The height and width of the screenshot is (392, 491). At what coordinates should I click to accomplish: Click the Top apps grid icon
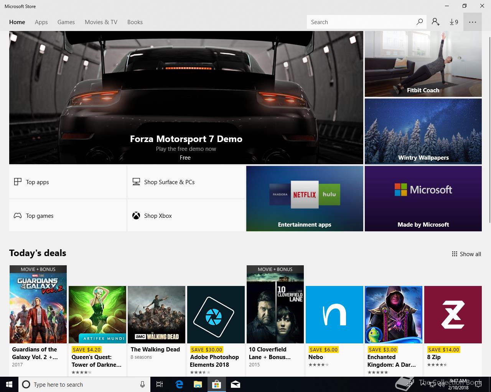[x=18, y=182]
